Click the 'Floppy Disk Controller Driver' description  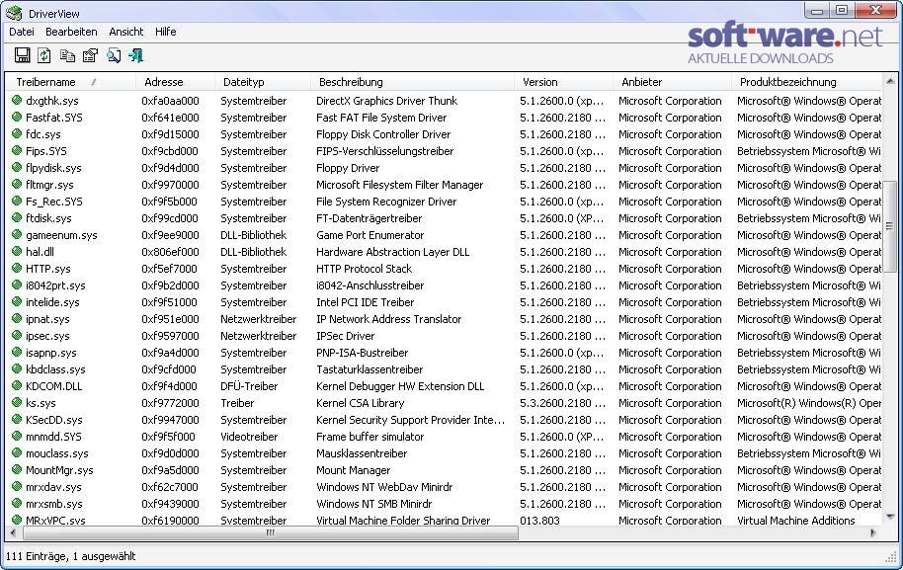coord(383,134)
